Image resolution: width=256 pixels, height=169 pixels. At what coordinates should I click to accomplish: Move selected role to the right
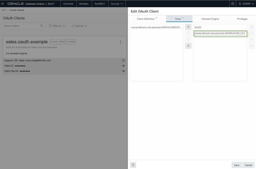pyautogui.click(x=188, y=33)
